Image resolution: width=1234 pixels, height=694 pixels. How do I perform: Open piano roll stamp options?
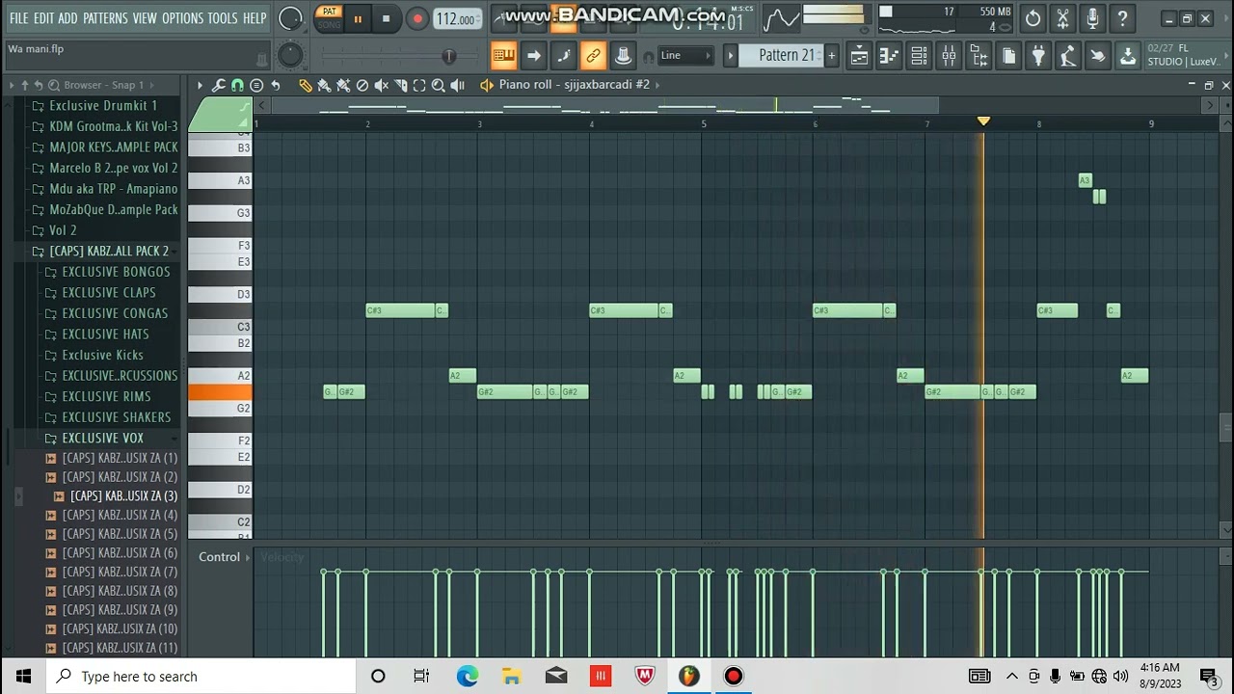(x=256, y=86)
